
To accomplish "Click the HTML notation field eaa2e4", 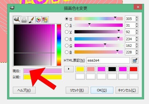I will tap(108, 60).
